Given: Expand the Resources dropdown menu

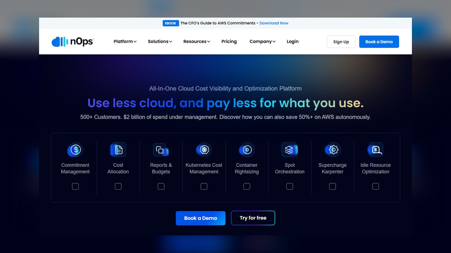Looking at the screenshot, I should 197,42.
